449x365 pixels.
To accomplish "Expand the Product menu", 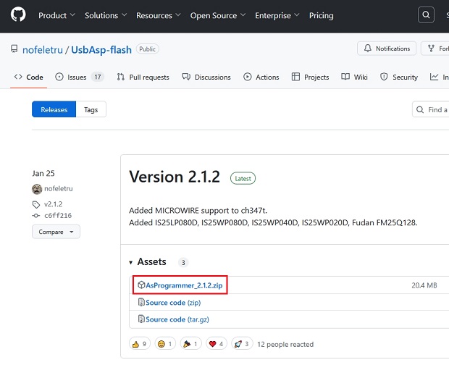I will [x=56, y=15].
